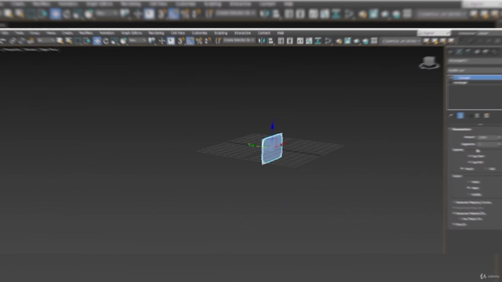Click the Amount value field

click(x=487, y=138)
